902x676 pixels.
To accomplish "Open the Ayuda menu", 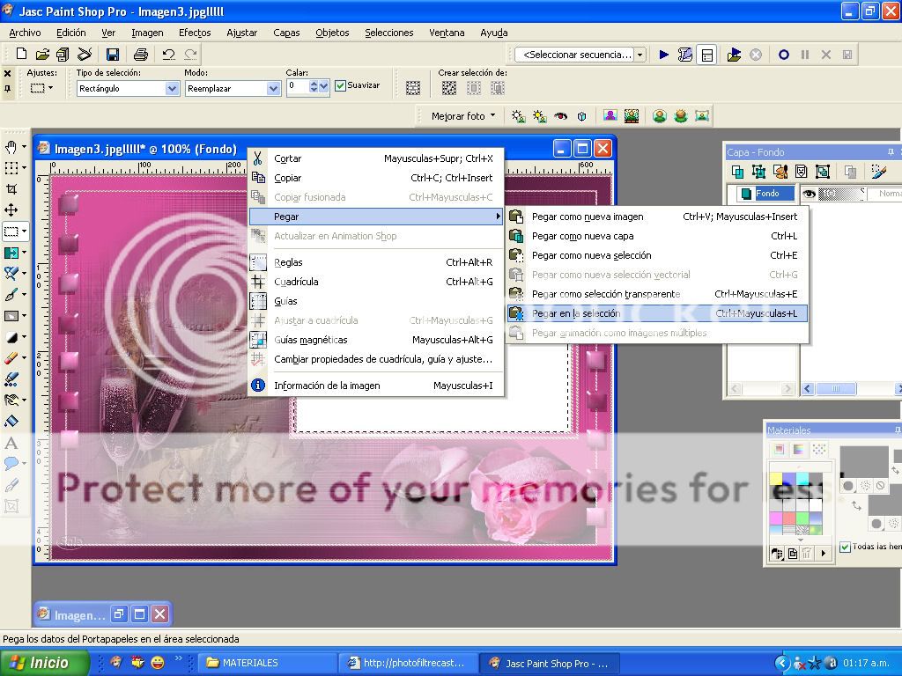I will click(x=493, y=33).
